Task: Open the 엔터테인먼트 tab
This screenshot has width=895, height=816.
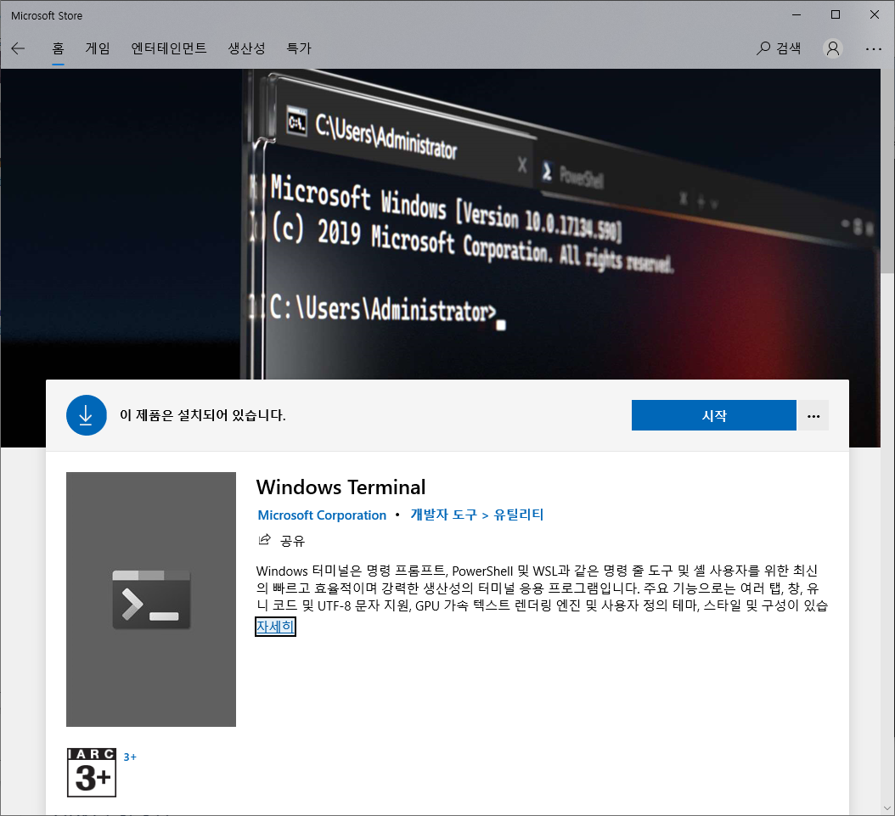Action: tap(169, 48)
